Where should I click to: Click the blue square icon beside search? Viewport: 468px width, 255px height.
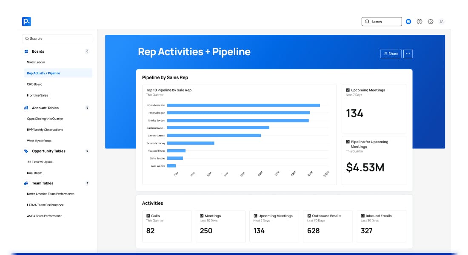tap(408, 22)
